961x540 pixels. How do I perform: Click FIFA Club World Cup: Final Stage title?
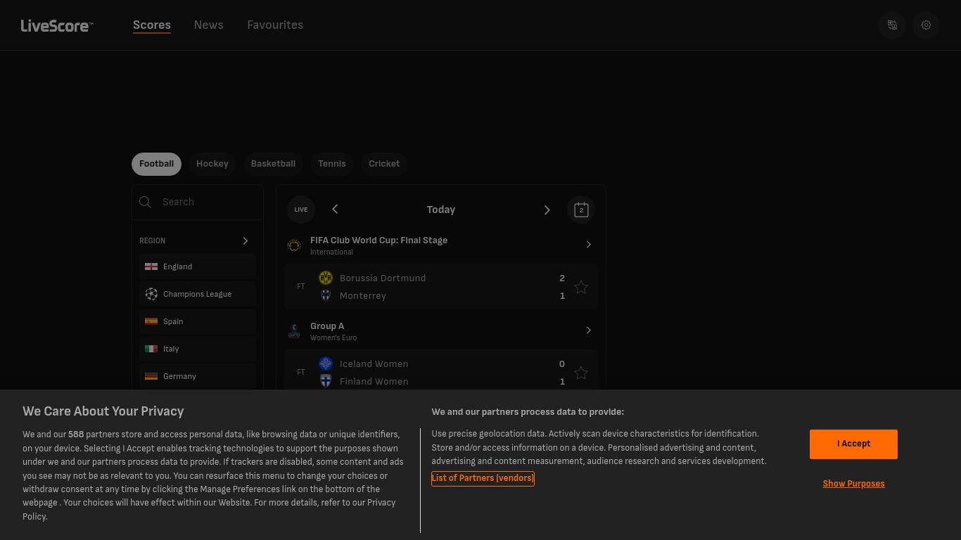point(378,240)
